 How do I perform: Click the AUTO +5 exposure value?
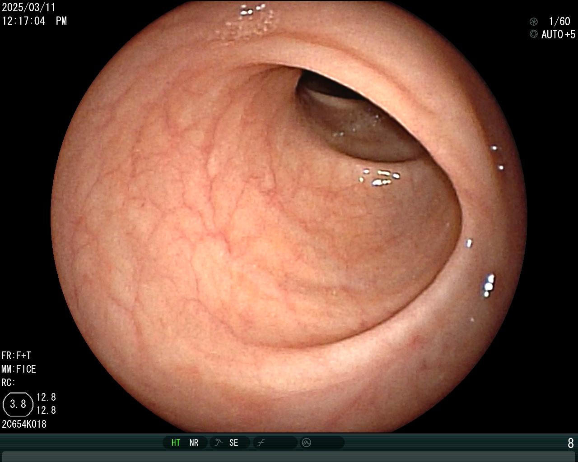coord(559,34)
